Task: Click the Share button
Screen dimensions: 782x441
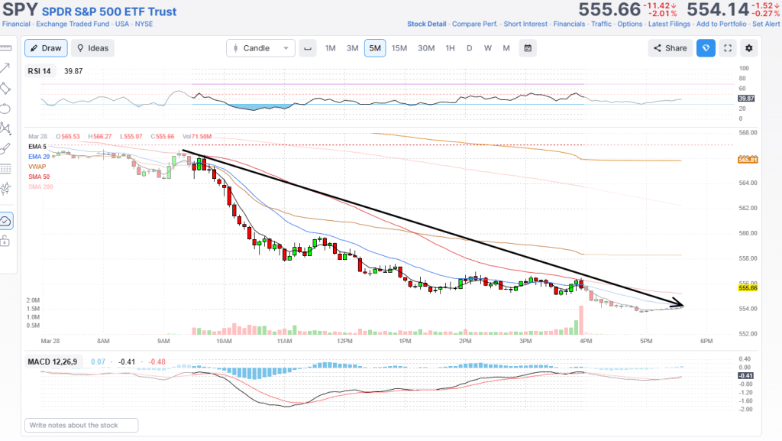Action: [x=670, y=48]
